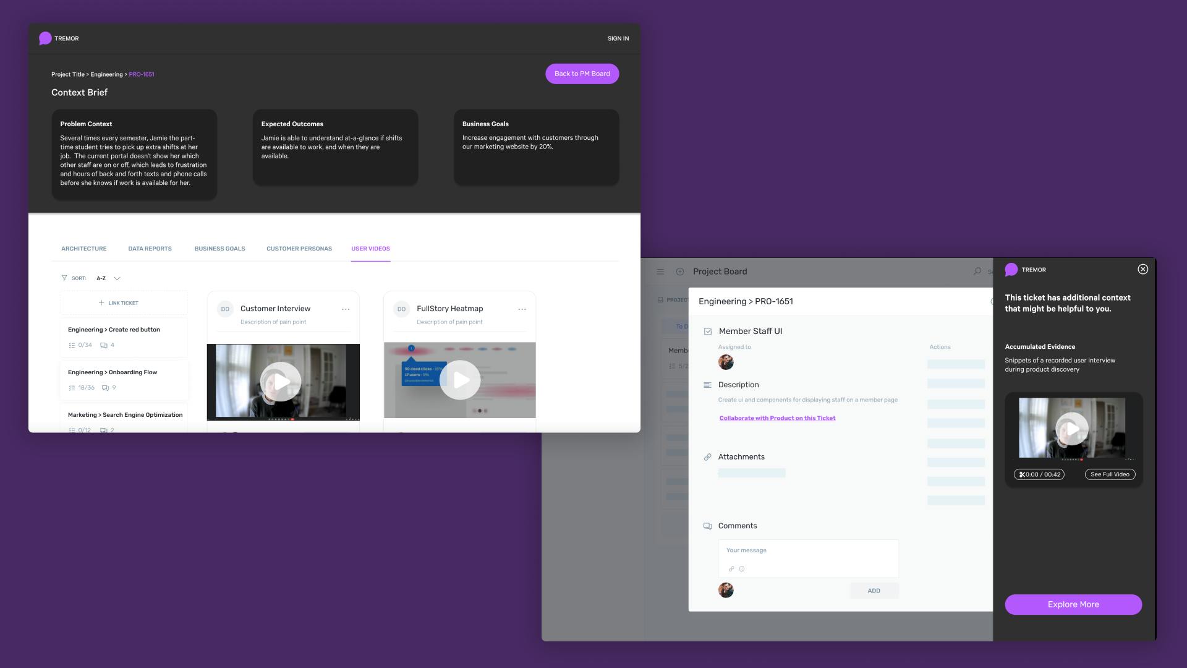This screenshot has width=1187, height=668.
Task: Click Sign In in the top bar
Action: tap(618, 38)
